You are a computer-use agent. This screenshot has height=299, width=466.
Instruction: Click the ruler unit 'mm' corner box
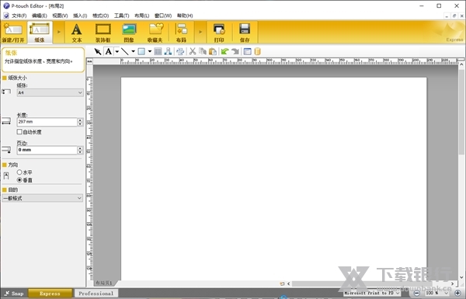coord(89,61)
